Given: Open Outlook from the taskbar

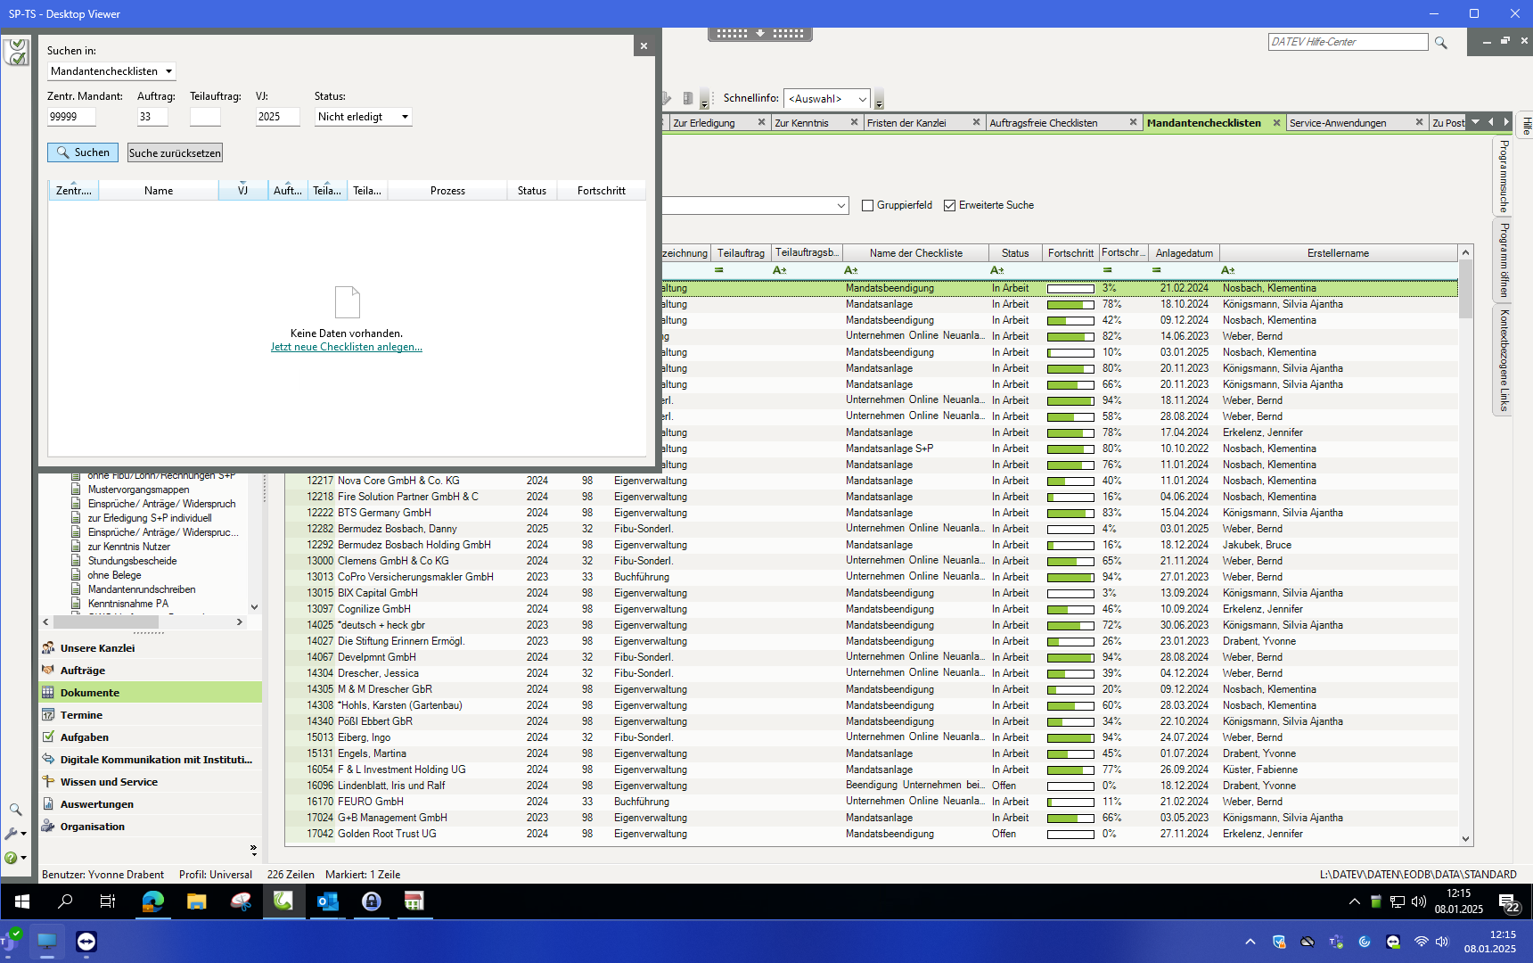Looking at the screenshot, I should [x=327, y=901].
